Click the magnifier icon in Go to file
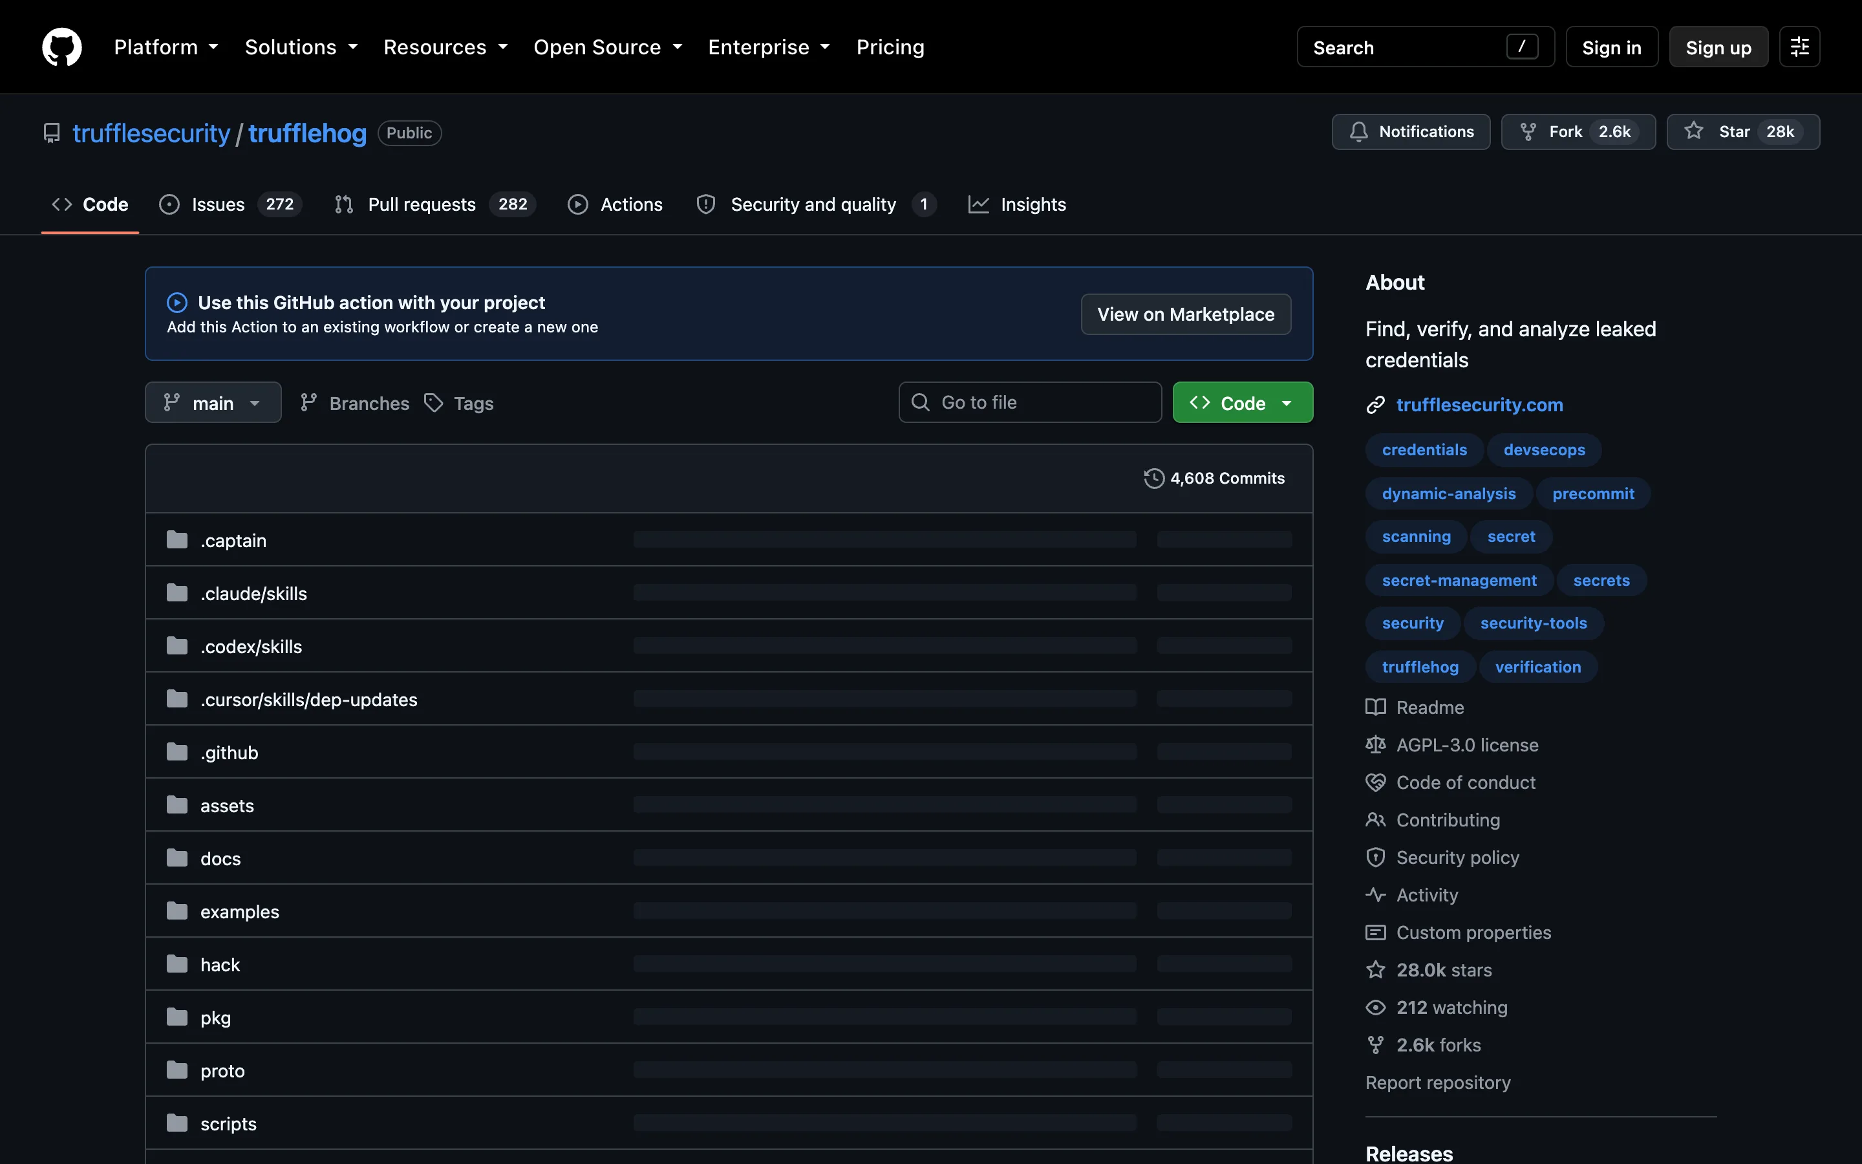The image size is (1862, 1164). coord(920,402)
